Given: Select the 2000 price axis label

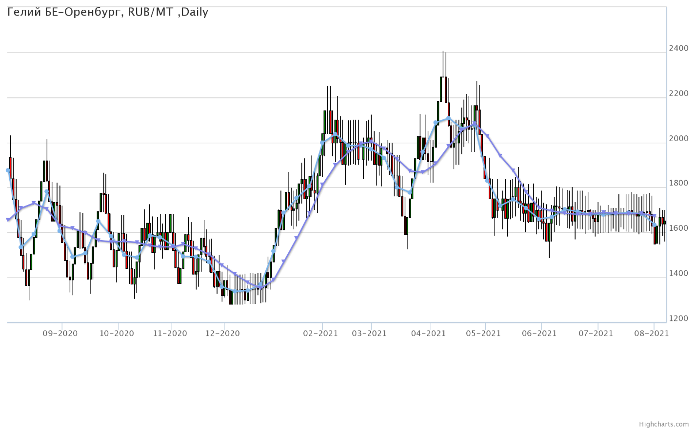Looking at the screenshot, I should coord(679,139).
